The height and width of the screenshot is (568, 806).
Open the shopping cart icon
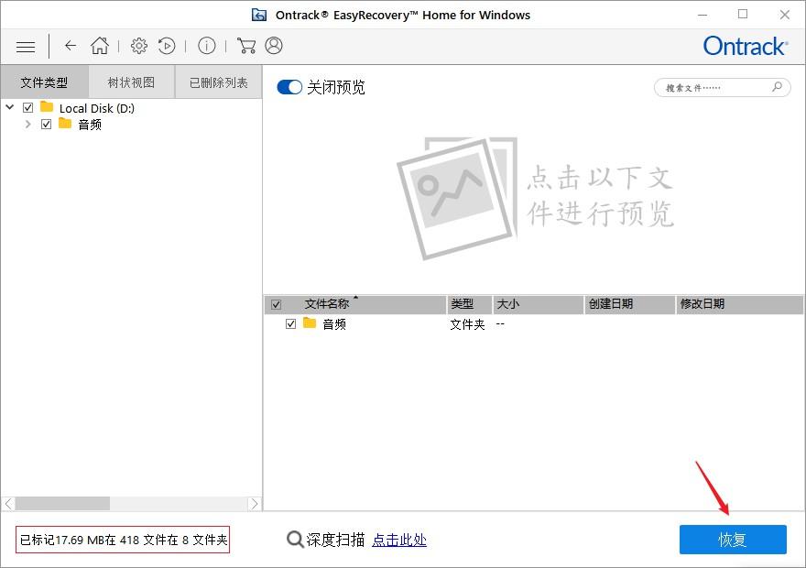coord(246,46)
